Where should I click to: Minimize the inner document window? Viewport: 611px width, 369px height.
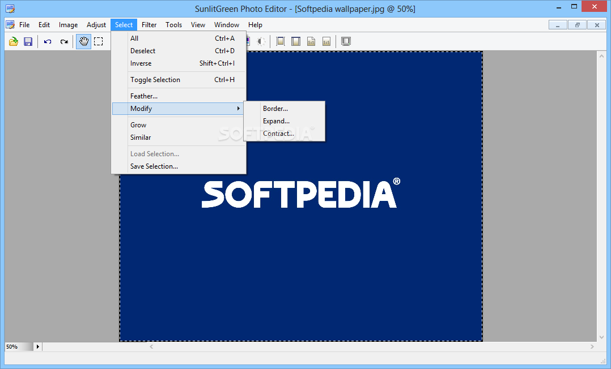[x=558, y=25]
